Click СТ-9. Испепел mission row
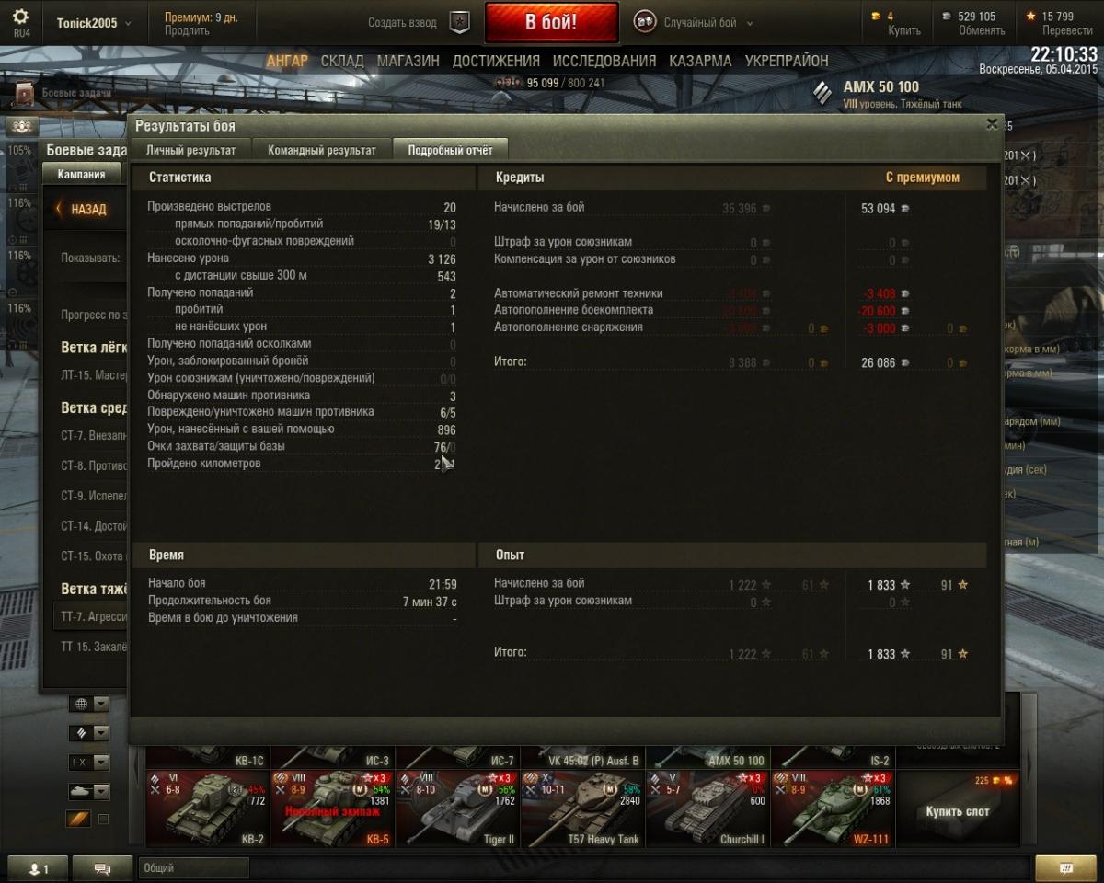1104x883 pixels. (94, 496)
